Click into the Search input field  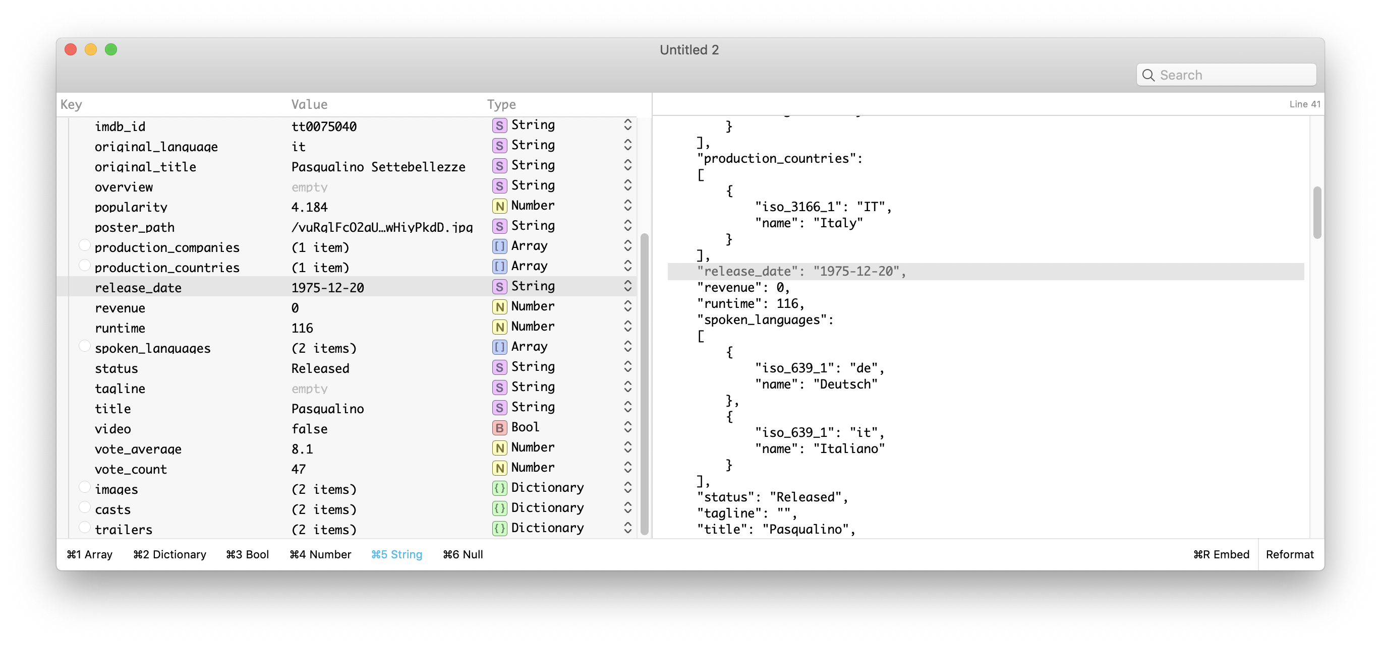1233,75
